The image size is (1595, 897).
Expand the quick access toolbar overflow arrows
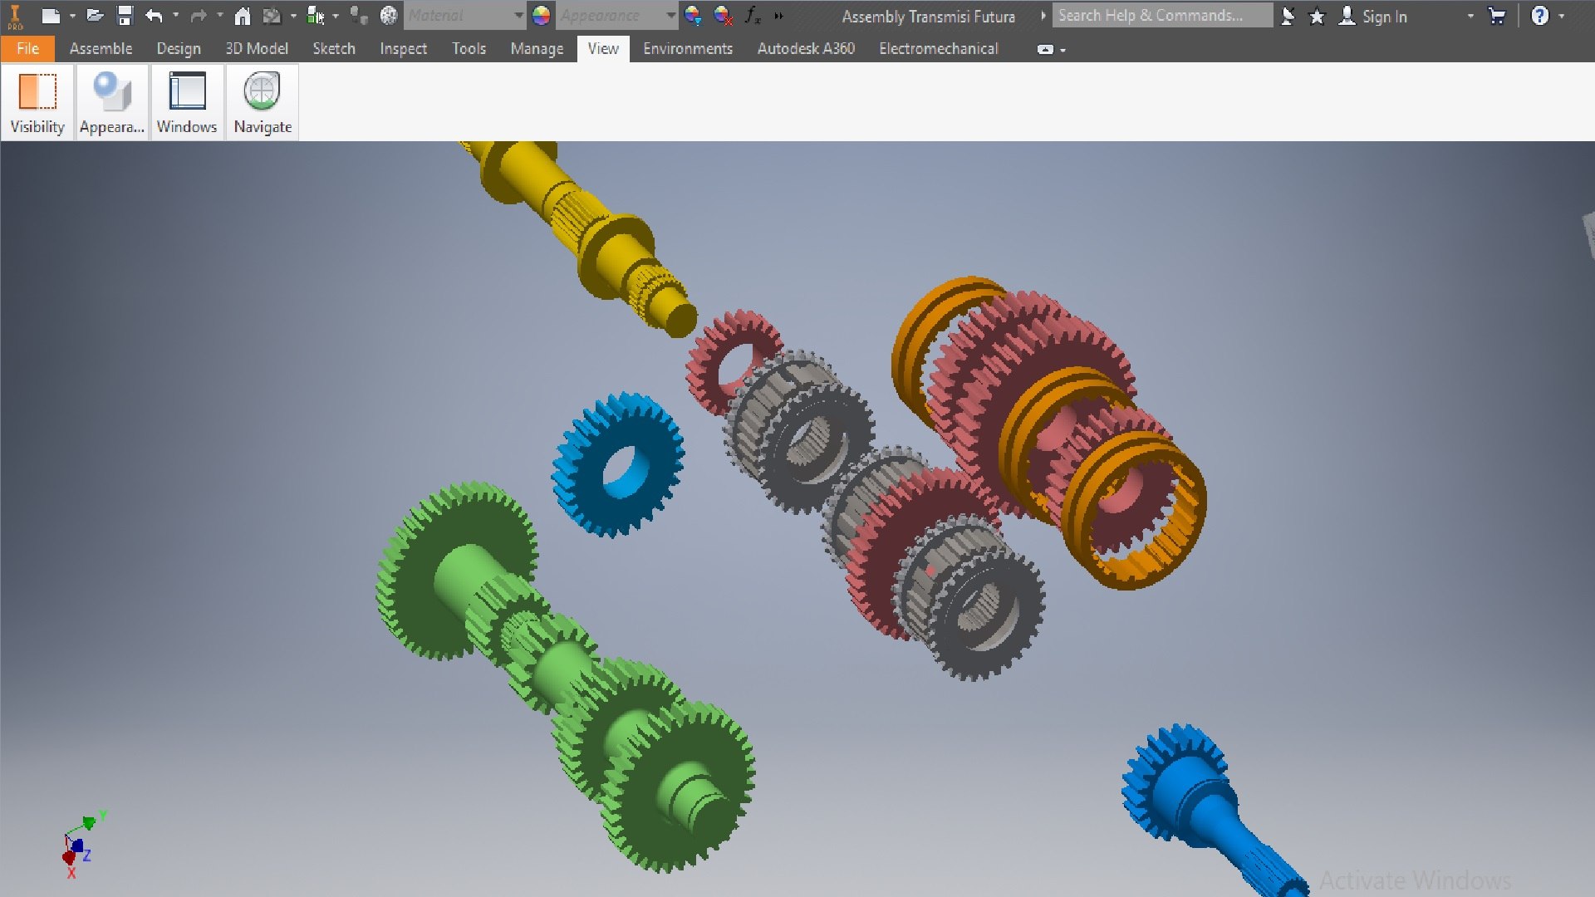coord(778,16)
